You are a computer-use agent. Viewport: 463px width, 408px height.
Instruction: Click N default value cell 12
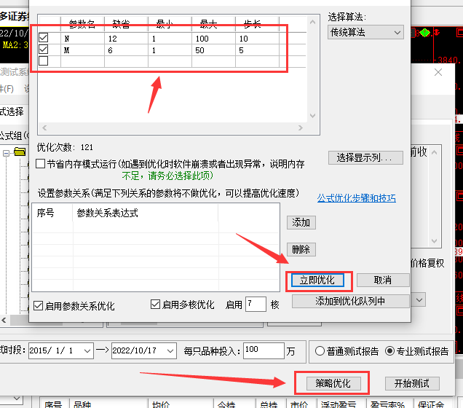coord(126,39)
